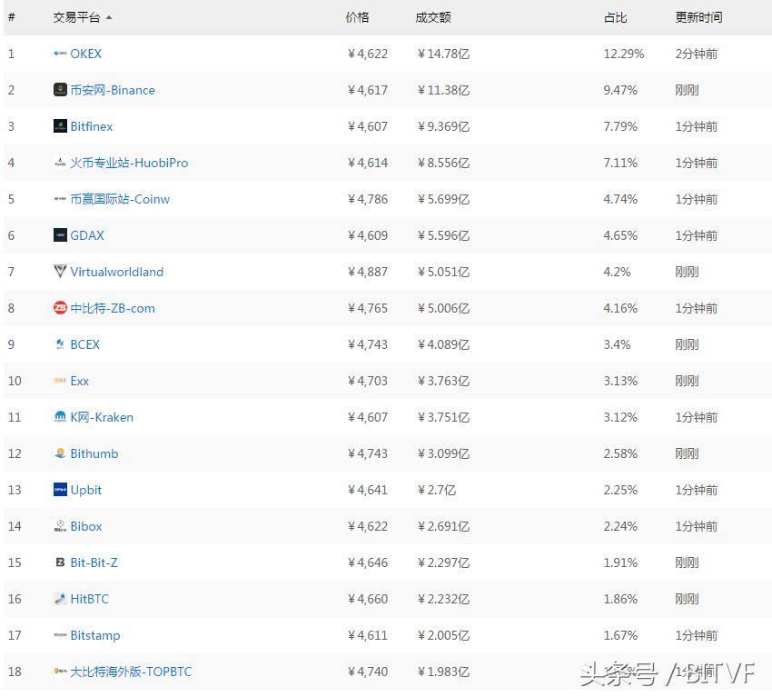Click the red ZB-com logo icon
This screenshot has height=697, width=772.
point(60,308)
